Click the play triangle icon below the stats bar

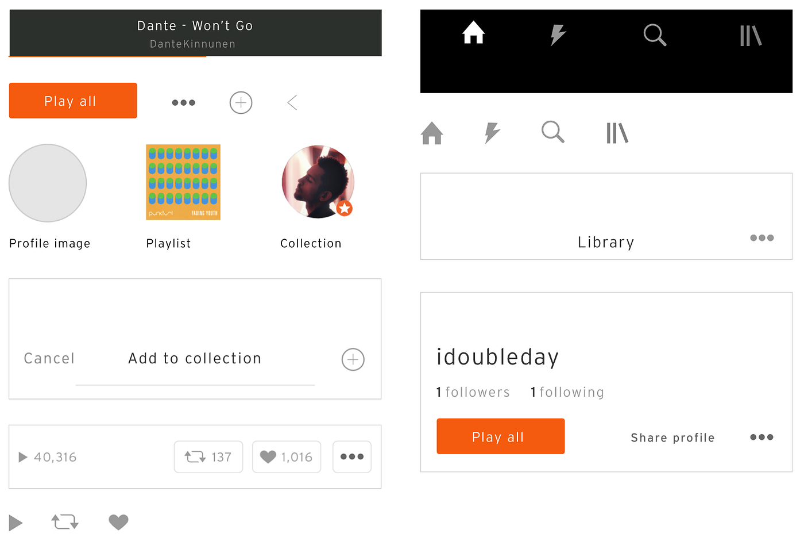click(x=16, y=522)
